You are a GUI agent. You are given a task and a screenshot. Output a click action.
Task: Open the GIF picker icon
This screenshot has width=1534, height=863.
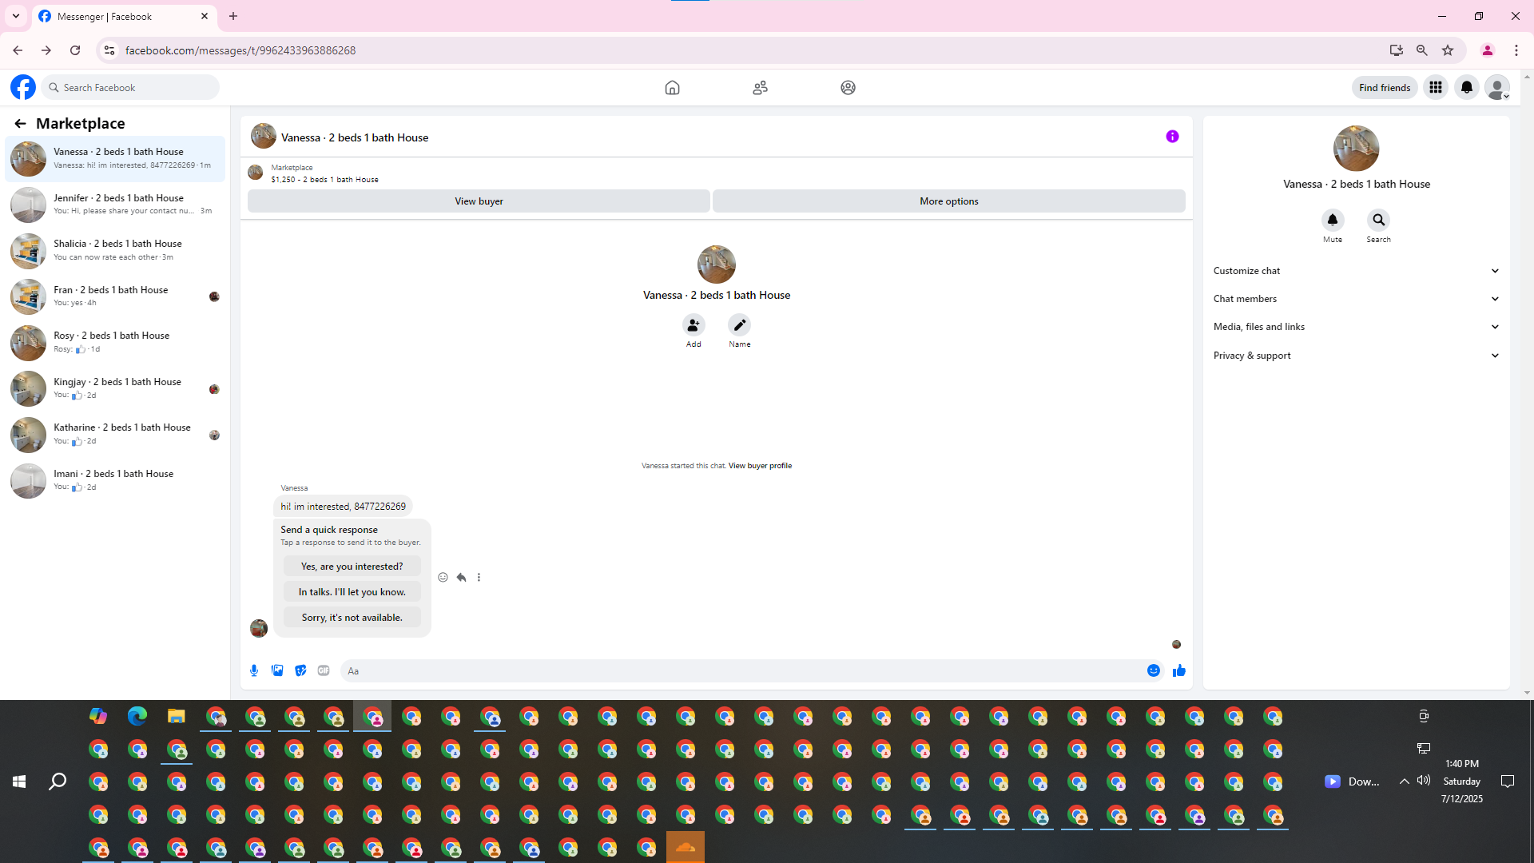324,670
